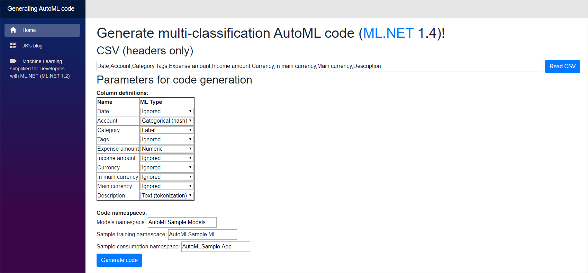588x273 pixels.
Task: Click the Income amount name cell
Action: [118, 158]
